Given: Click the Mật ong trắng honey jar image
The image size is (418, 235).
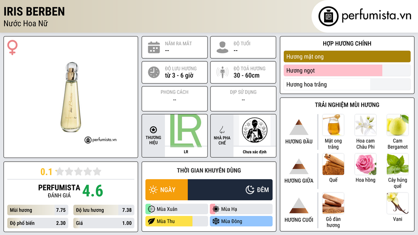Looking at the screenshot, I should [x=333, y=125].
